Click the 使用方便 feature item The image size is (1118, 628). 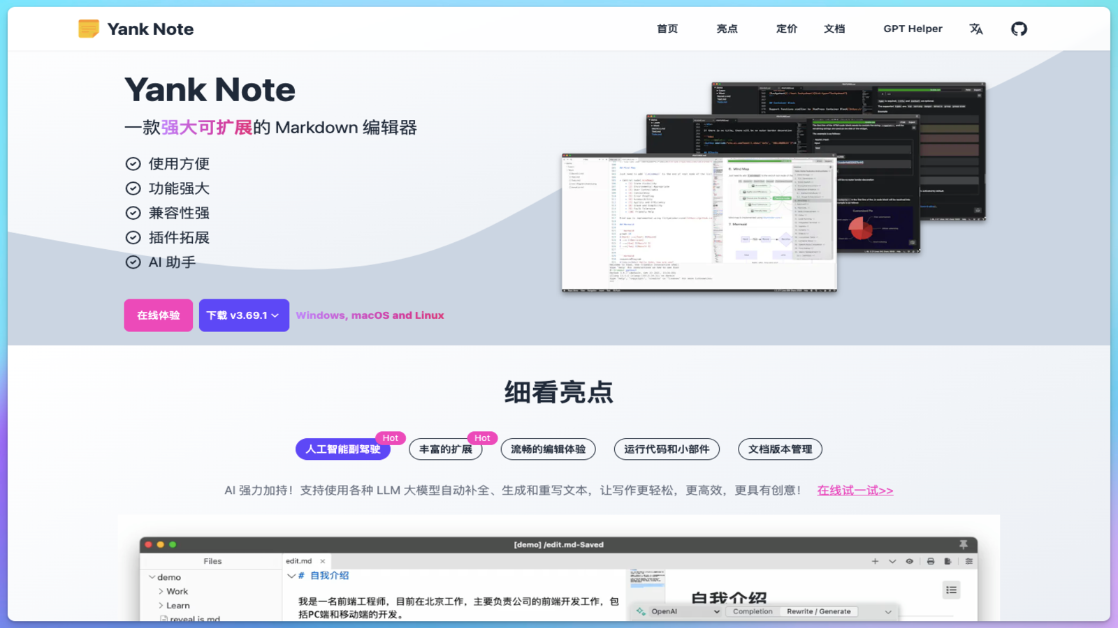tap(168, 164)
